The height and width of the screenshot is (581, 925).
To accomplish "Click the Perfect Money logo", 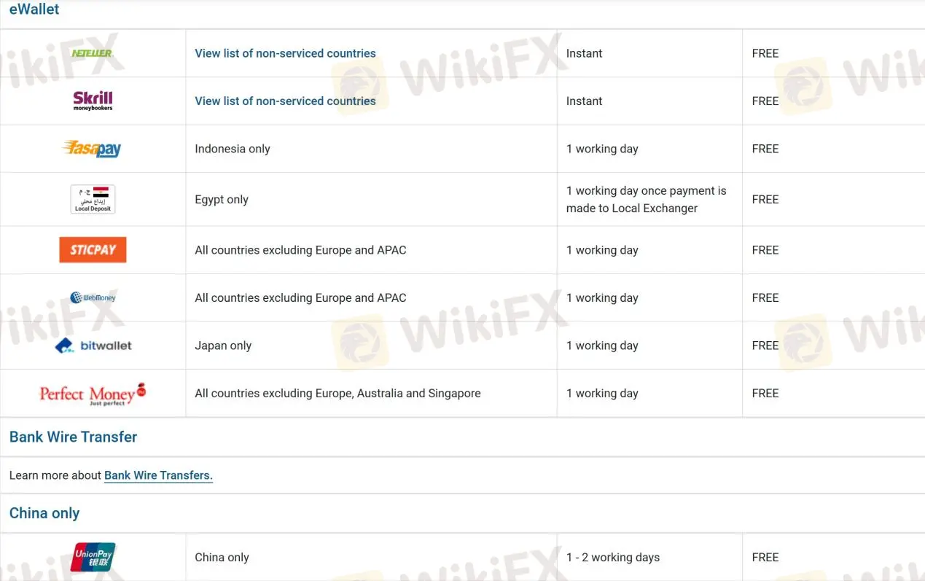I will coord(93,394).
